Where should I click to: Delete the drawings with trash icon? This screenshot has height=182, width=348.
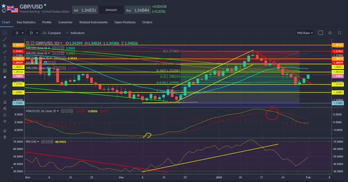point(5,137)
